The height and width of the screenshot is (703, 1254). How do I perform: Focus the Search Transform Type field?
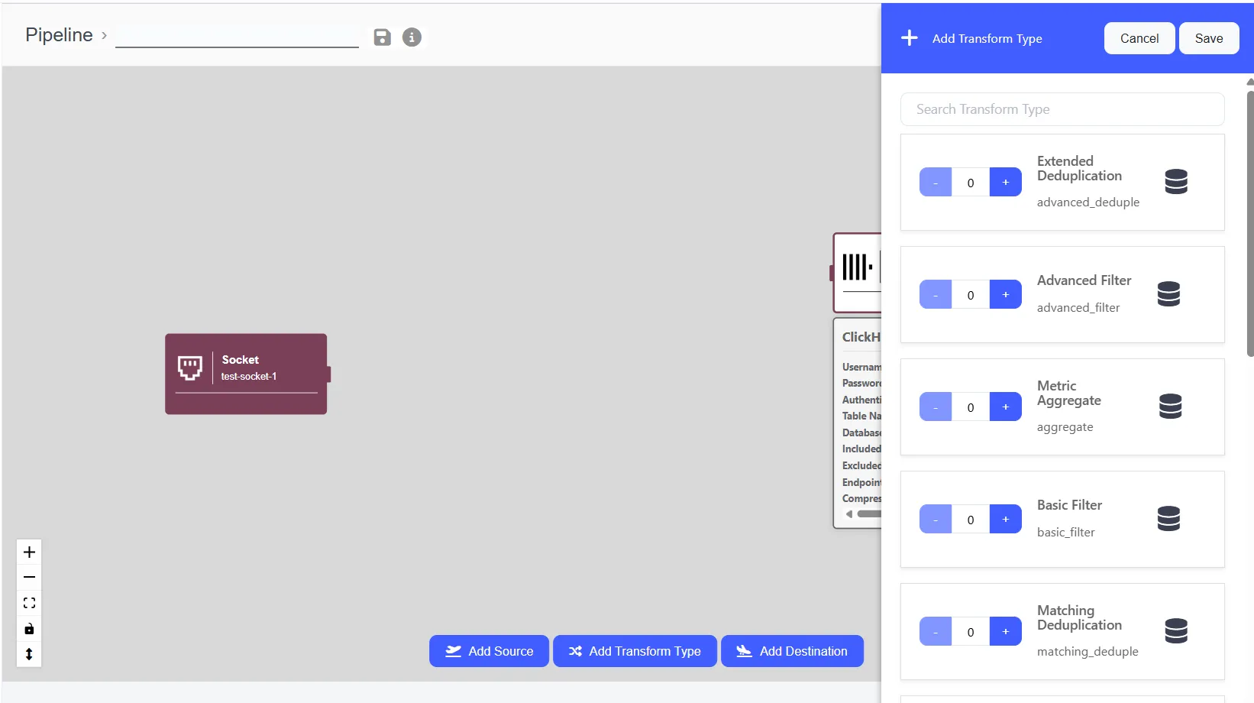[x=1062, y=109]
